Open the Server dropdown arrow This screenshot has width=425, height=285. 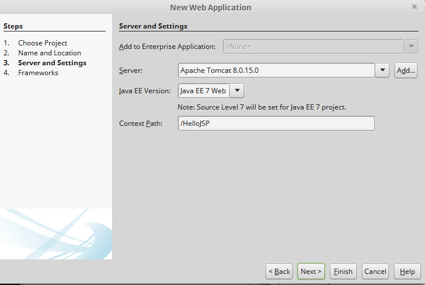coord(382,71)
